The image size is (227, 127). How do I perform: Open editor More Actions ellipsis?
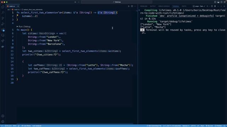click(135, 6)
